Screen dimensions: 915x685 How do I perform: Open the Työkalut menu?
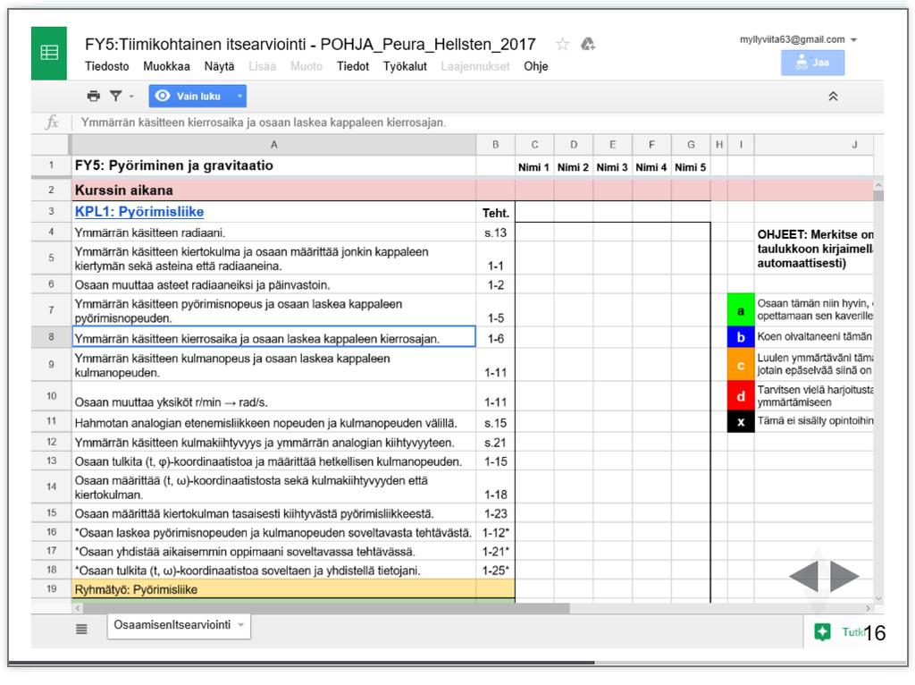point(405,66)
